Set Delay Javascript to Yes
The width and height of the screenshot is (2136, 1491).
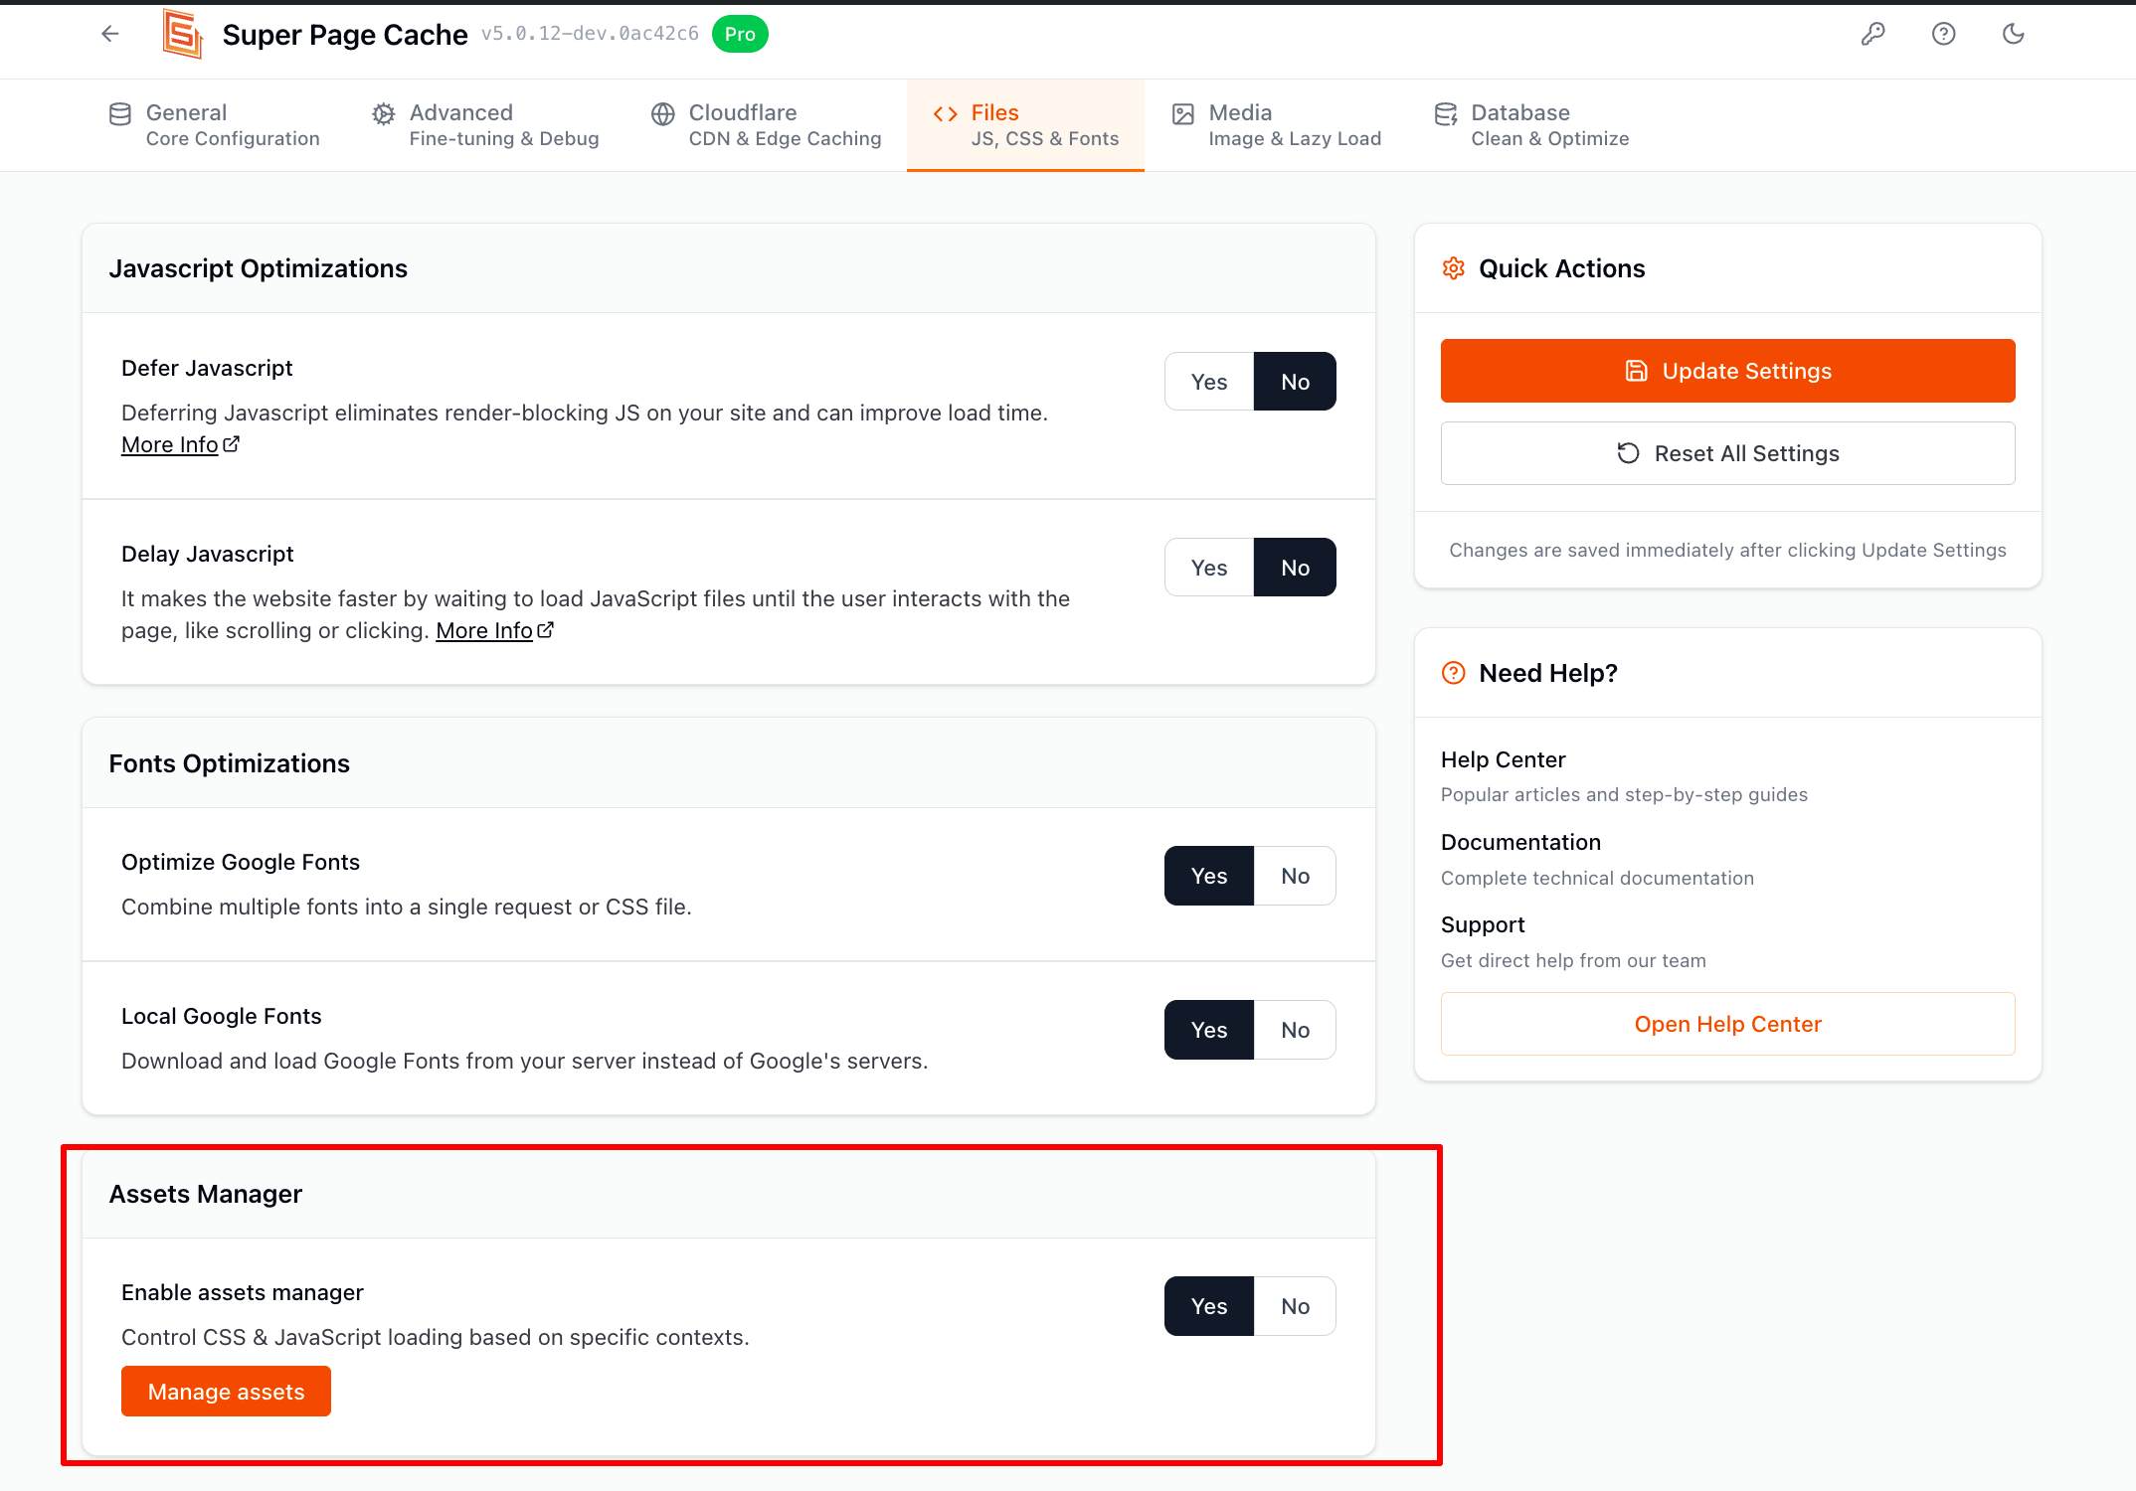click(x=1208, y=568)
